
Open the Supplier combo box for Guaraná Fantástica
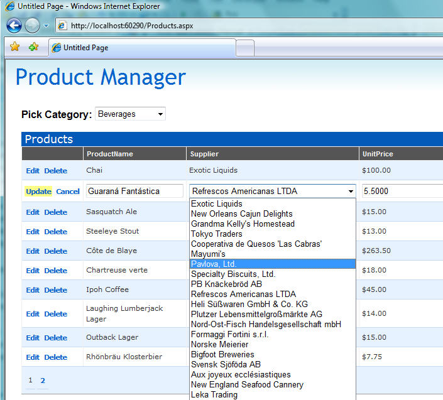click(273, 191)
